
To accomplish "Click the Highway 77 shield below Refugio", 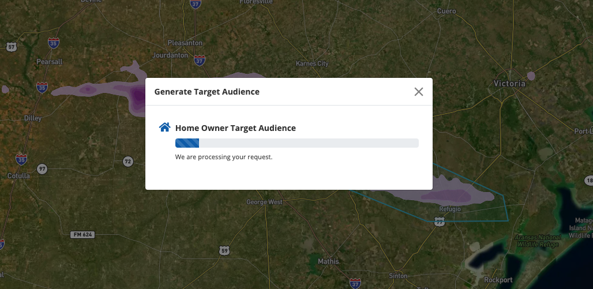I will pos(440,221).
